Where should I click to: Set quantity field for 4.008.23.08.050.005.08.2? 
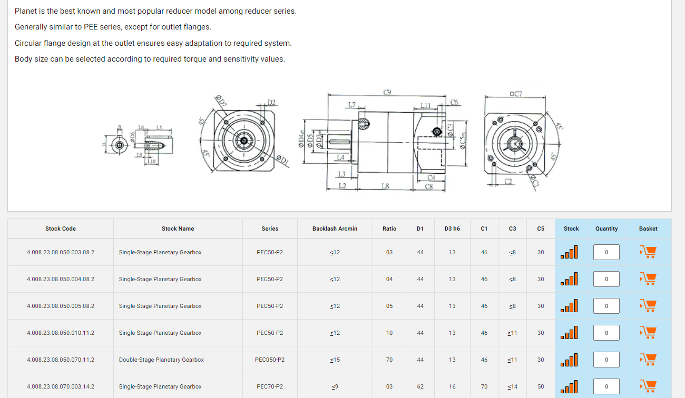(606, 306)
